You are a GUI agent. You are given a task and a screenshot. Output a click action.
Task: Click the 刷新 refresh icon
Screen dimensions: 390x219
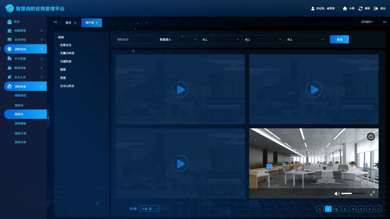pos(360,8)
